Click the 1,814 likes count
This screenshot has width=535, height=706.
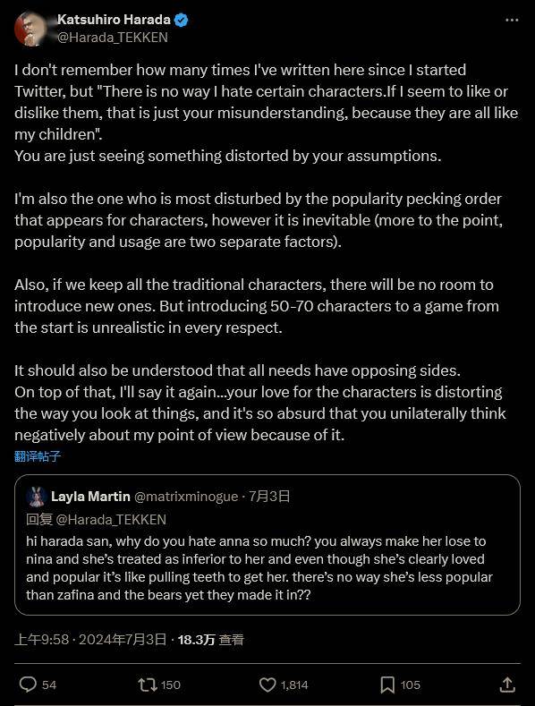pyautogui.click(x=294, y=685)
